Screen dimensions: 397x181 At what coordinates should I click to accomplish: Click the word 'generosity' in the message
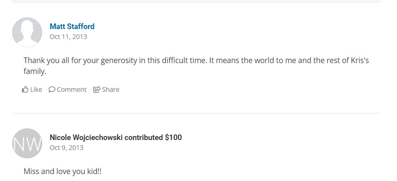tap(119, 61)
